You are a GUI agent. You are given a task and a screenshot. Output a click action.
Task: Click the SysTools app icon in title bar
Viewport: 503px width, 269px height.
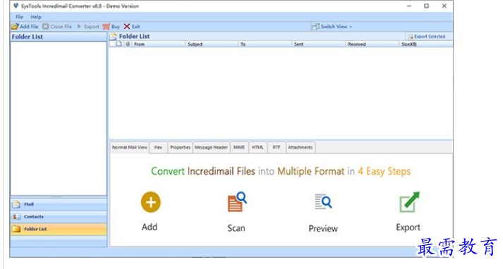click(16, 6)
